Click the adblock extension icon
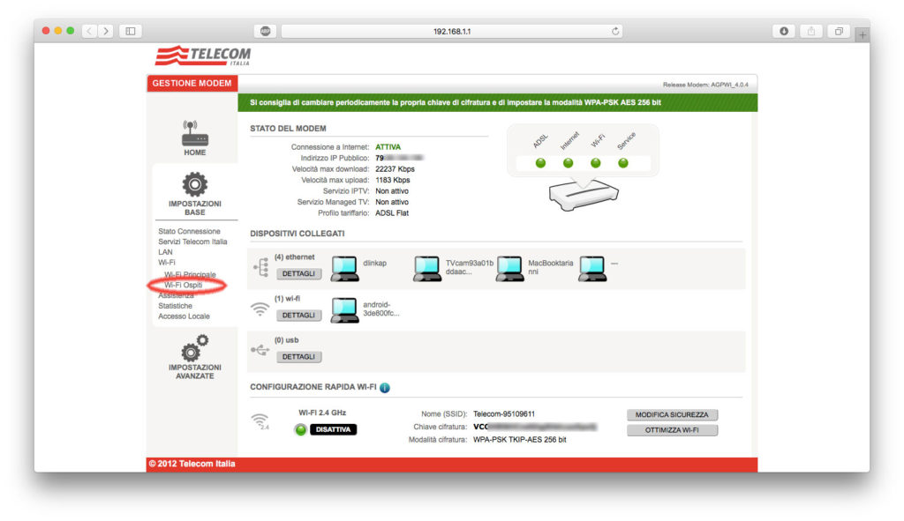The height and width of the screenshot is (521, 904). [265, 31]
